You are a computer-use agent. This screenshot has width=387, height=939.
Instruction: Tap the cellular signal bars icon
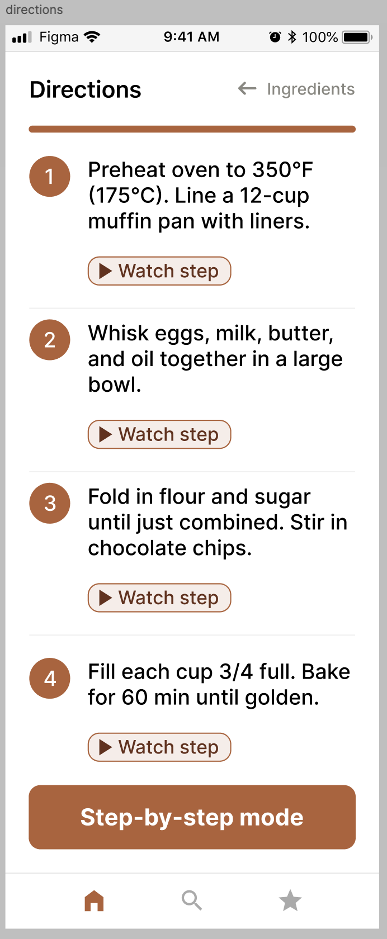22,38
